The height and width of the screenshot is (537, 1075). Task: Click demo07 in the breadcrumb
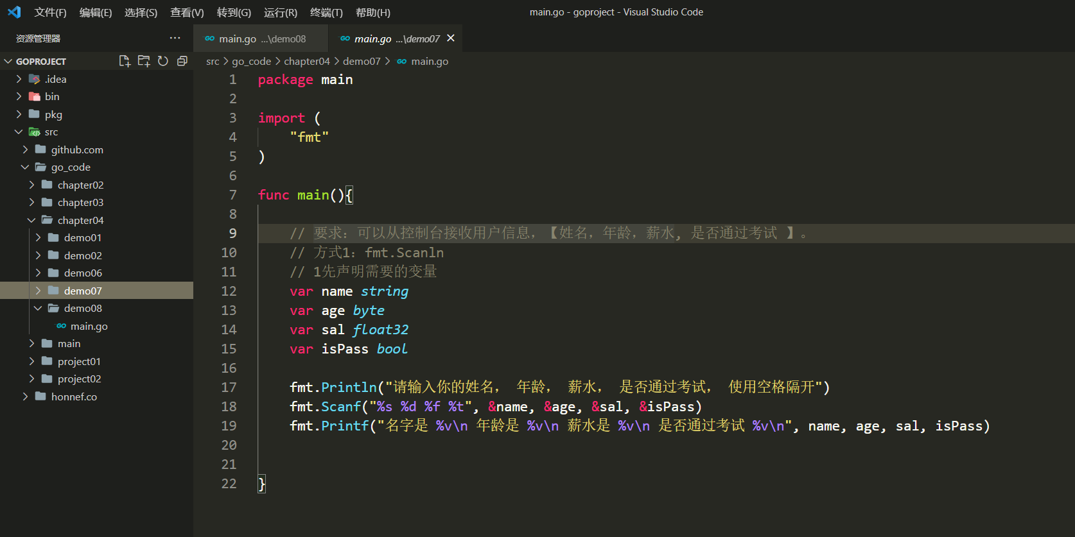(362, 62)
